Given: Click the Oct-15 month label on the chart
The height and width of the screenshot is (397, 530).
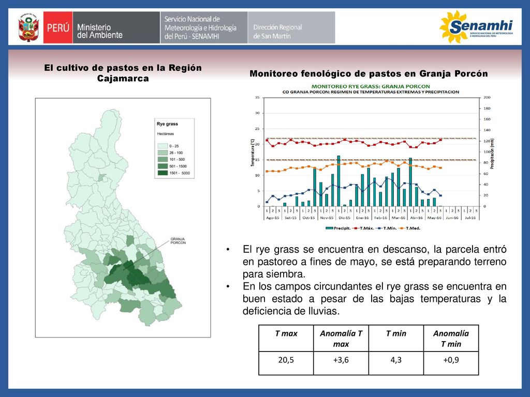Looking at the screenshot, I should [308, 218].
